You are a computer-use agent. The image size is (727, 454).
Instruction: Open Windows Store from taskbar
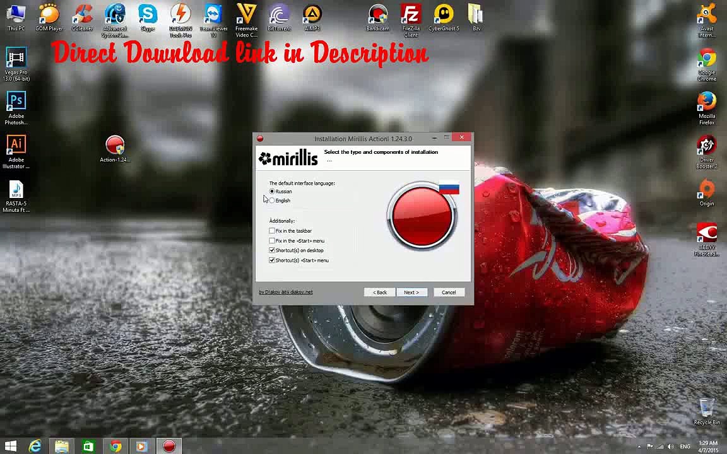[88, 446]
